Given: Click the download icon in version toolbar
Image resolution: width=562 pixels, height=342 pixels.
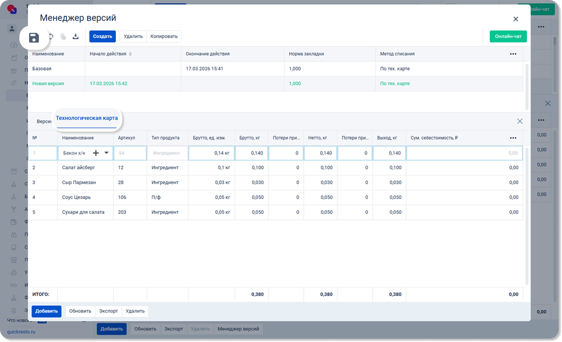Looking at the screenshot, I should tap(76, 36).
